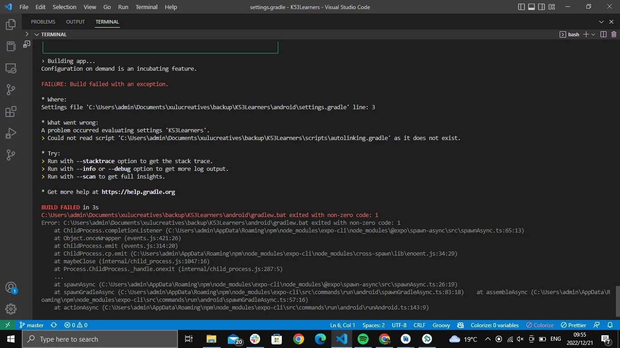
Task: Show errors and warnings count
Action: pyautogui.click(x=76, y=325)
